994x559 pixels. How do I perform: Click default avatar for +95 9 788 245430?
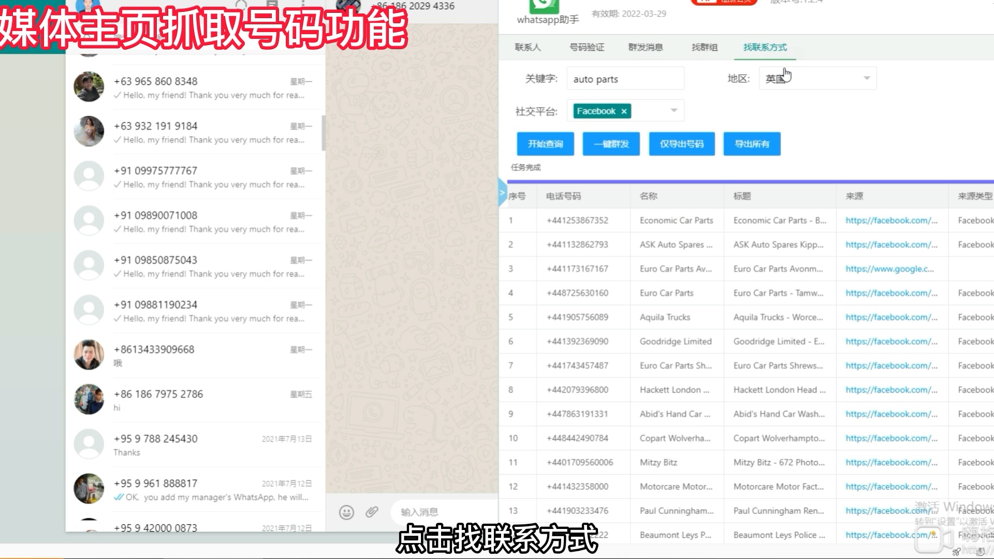(x=89, y=444)
